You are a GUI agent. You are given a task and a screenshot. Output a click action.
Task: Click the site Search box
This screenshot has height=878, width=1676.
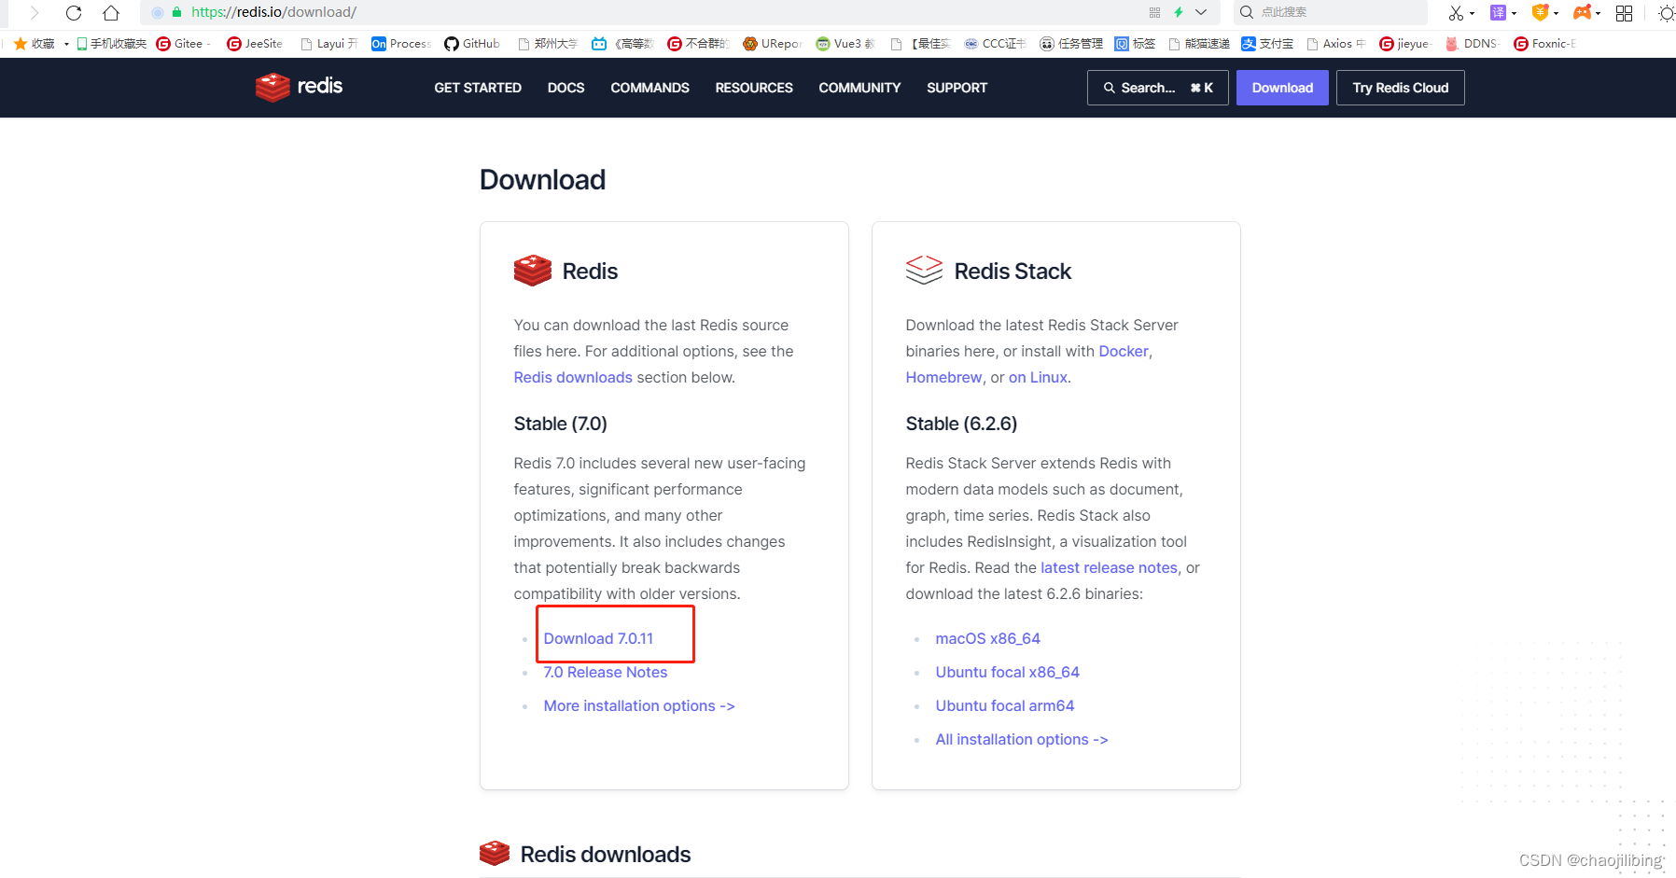tap(1157, 88)
